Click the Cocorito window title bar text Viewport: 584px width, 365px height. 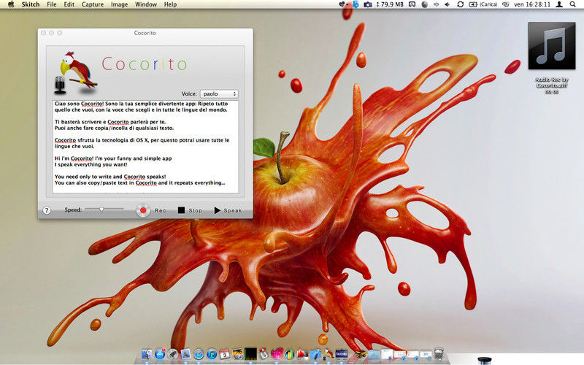(145, 33)
